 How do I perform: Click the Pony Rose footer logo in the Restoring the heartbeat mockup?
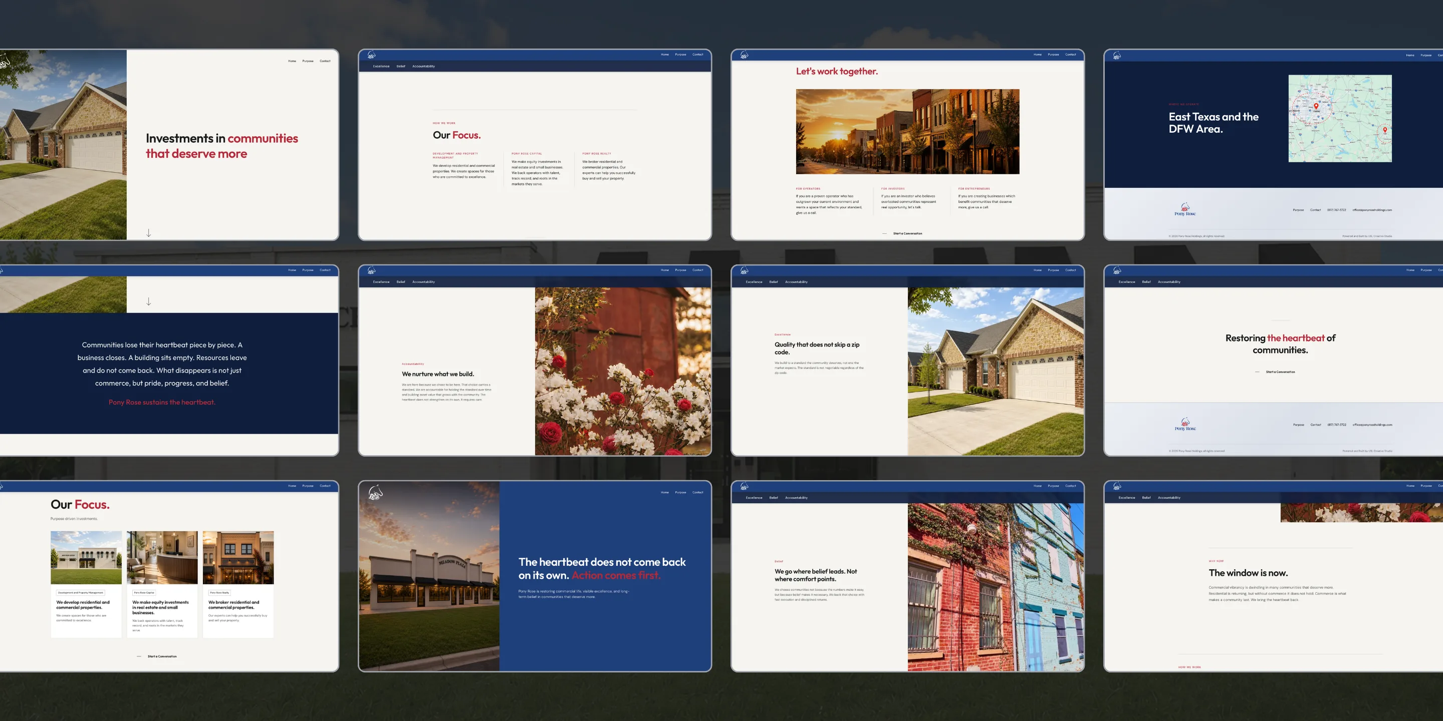pos(1185,425)
